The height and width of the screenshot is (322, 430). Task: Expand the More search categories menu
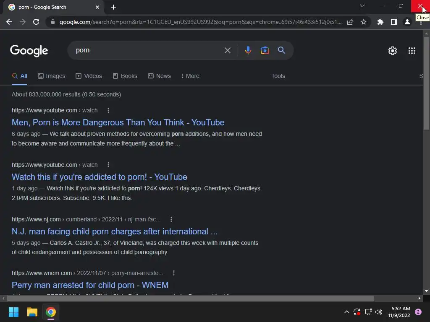[x=190, y=76]
